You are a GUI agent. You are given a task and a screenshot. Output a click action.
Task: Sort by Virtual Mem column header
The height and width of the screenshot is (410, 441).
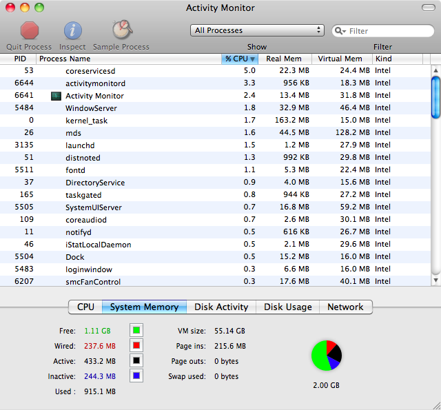coord(342,59)
